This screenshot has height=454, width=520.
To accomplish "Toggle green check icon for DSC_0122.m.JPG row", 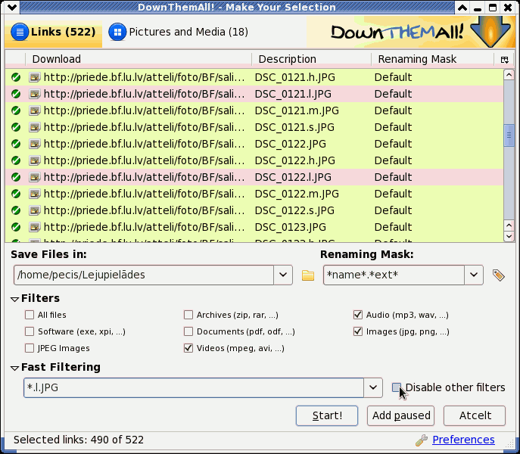I will pos(16,194).
